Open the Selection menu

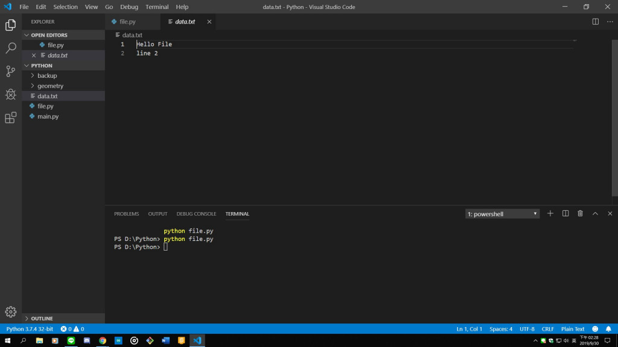coord(65,7)
